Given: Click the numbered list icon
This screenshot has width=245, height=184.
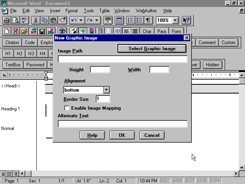Looking at the screenshot, I should (130, 20).
